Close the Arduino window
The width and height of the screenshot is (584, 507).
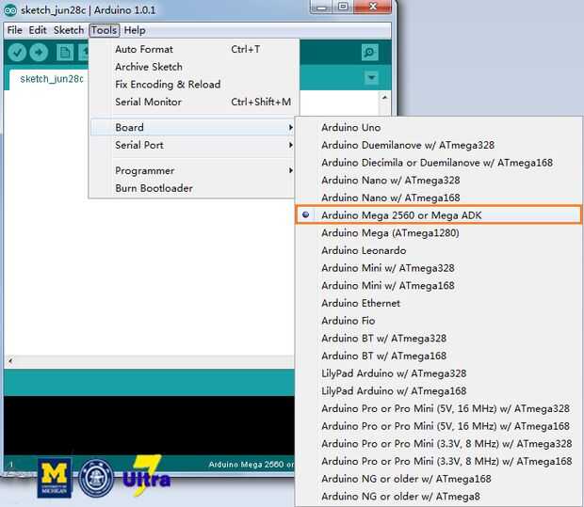point(372,7)
